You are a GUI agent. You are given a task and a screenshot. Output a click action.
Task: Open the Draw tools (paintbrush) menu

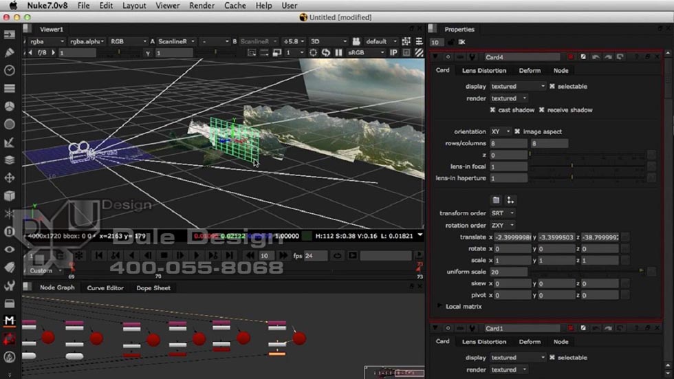[x=10, y=52]
